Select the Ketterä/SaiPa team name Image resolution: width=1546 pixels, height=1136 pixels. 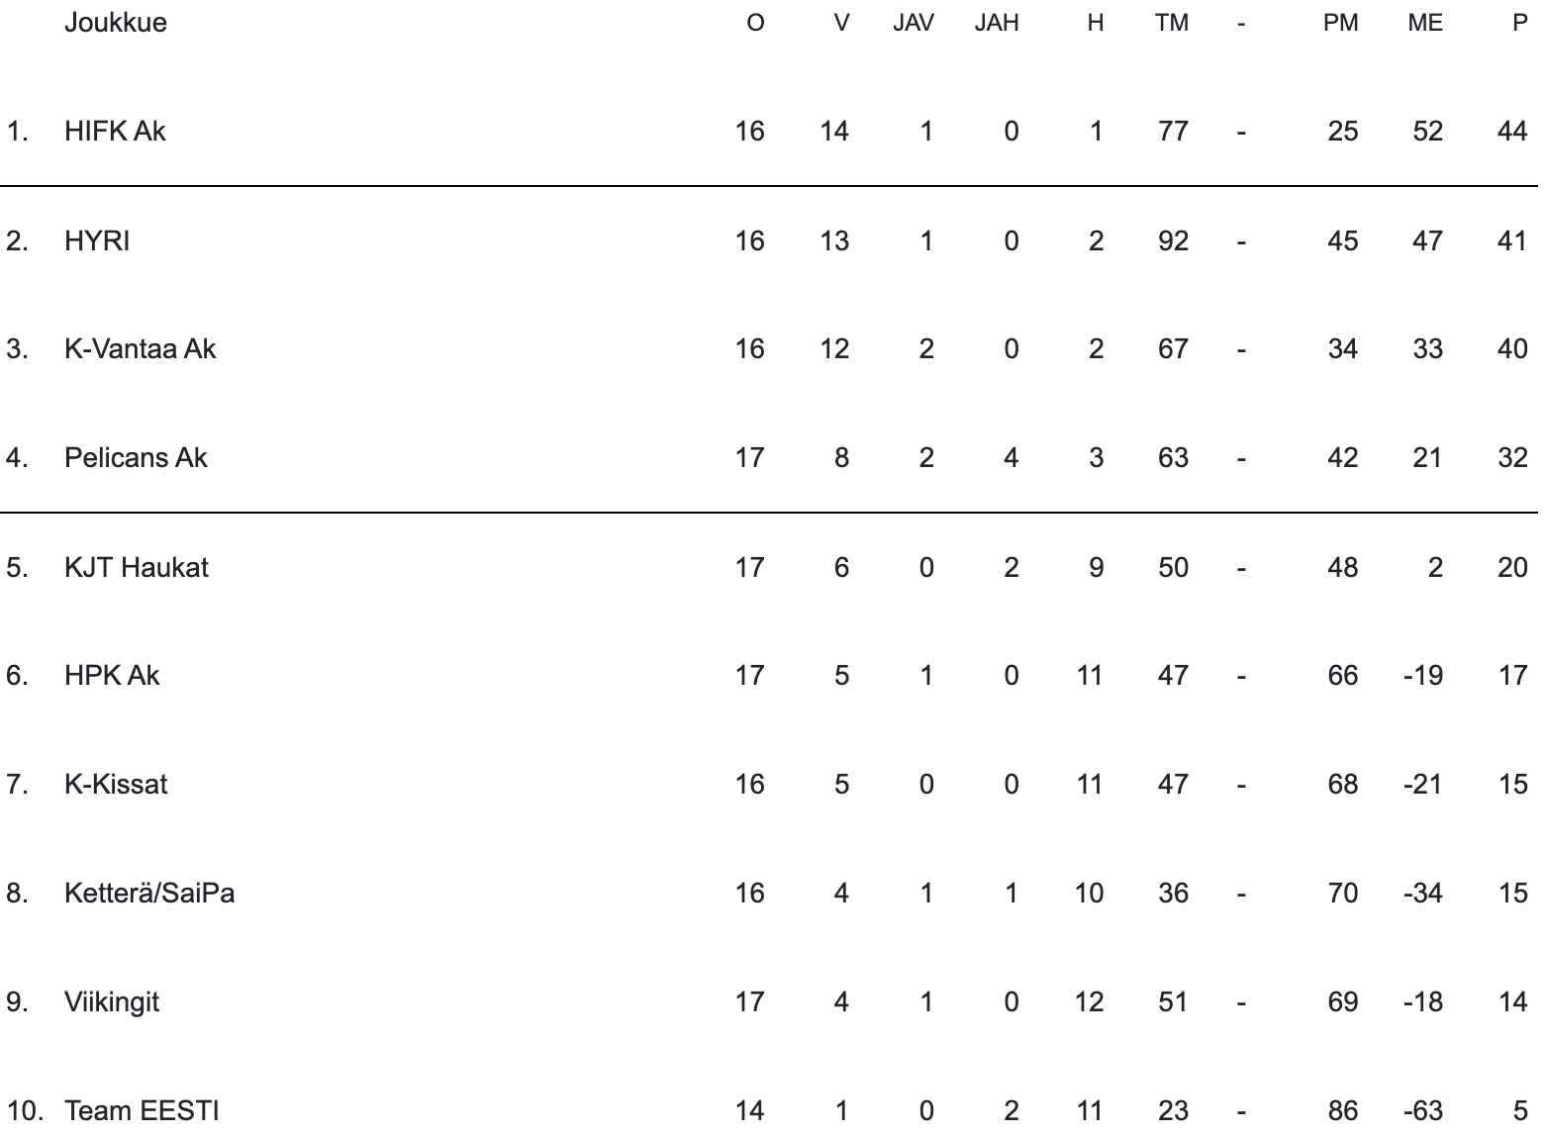pos(149,894)
